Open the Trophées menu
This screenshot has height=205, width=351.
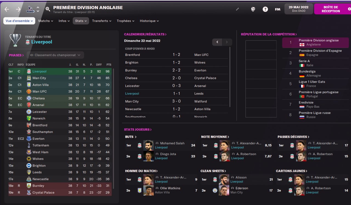point(126,21)
